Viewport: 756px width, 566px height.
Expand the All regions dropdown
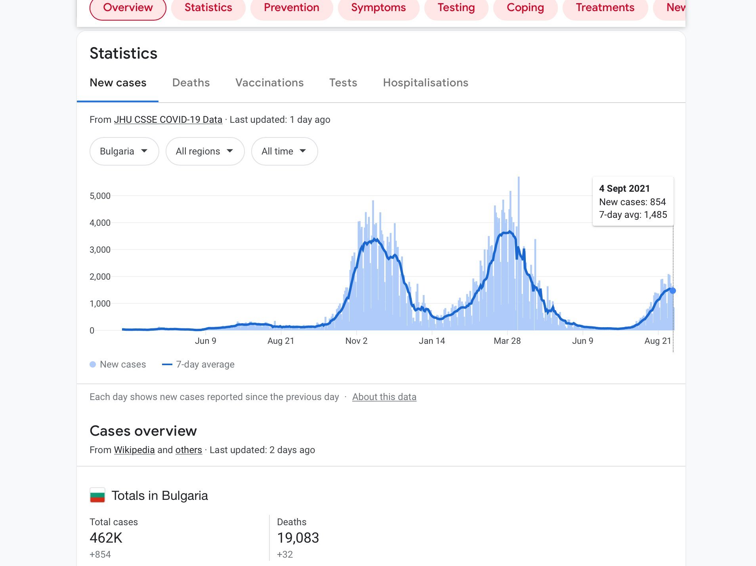204,151
